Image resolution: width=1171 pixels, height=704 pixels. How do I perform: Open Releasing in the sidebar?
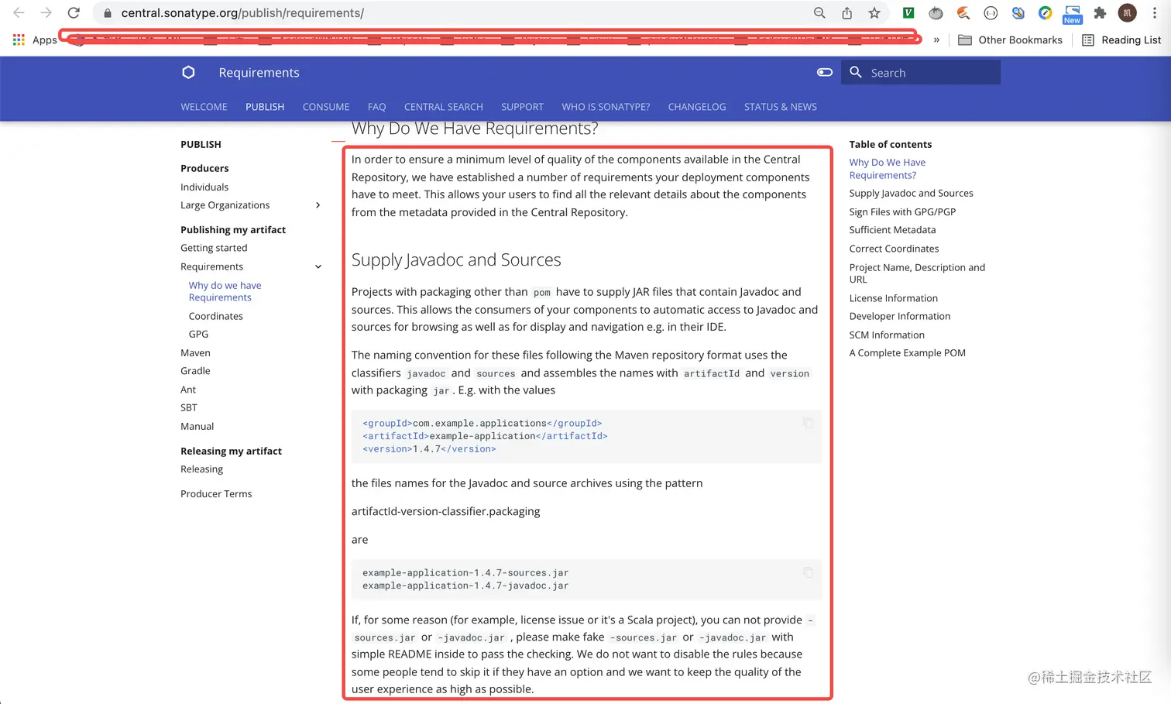pos(201,469)
